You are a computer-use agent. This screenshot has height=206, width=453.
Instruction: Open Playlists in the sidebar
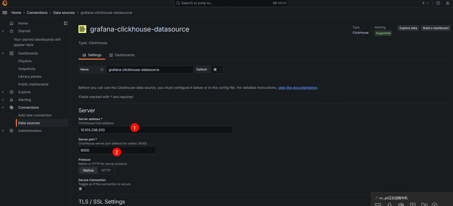click(25, 61)
